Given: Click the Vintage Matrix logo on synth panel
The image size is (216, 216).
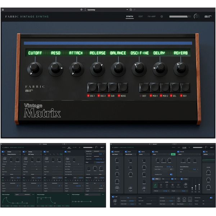Looking at the screenshot, I should coord(42,111).
